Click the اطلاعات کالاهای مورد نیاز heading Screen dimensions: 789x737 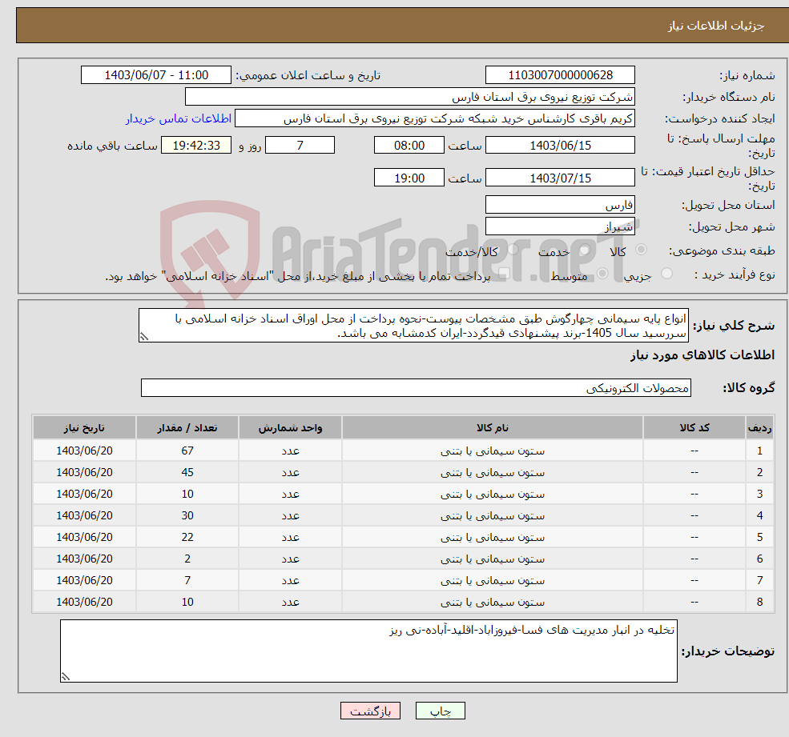702,355
